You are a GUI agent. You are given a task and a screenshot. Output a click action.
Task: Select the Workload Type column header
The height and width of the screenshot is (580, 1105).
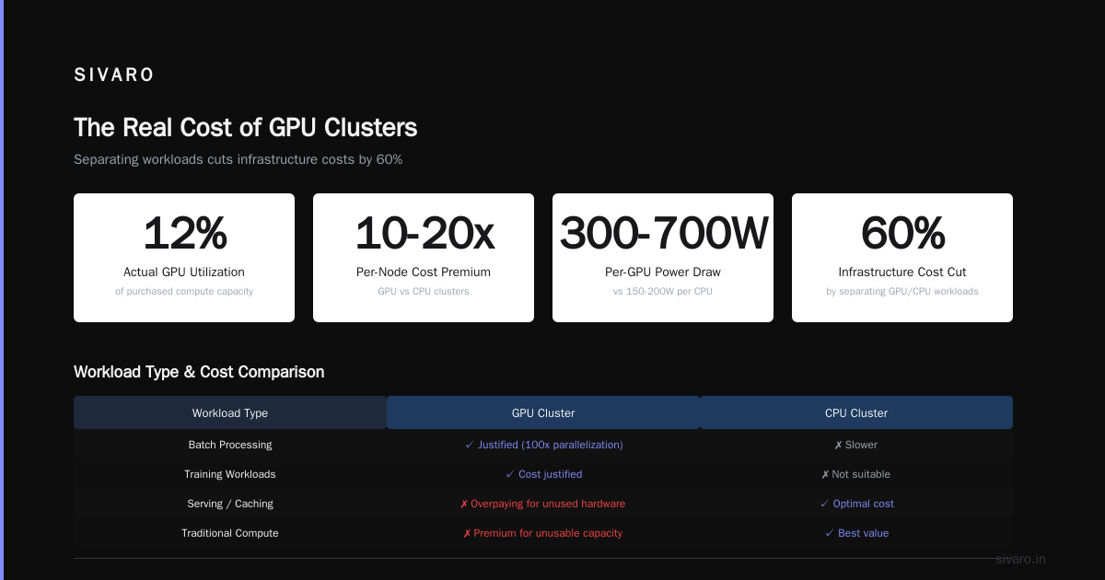[x=230, y=412]
